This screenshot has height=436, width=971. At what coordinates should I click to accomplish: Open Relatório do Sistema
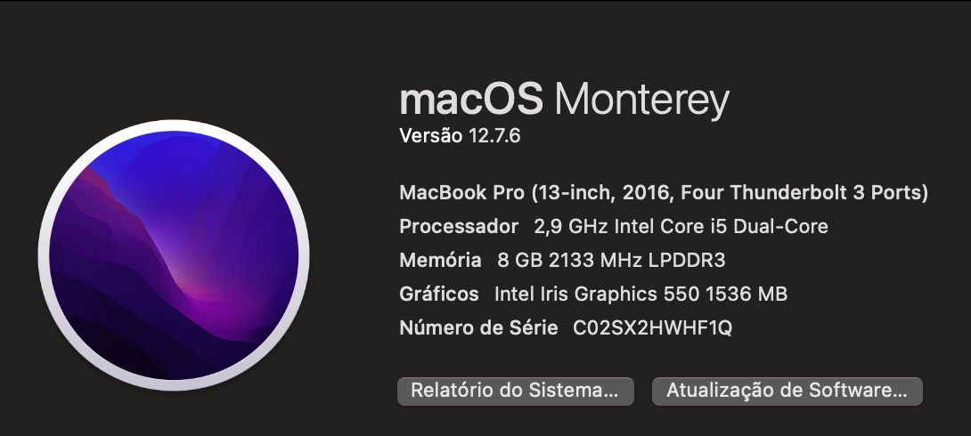(x=515, y=392)
